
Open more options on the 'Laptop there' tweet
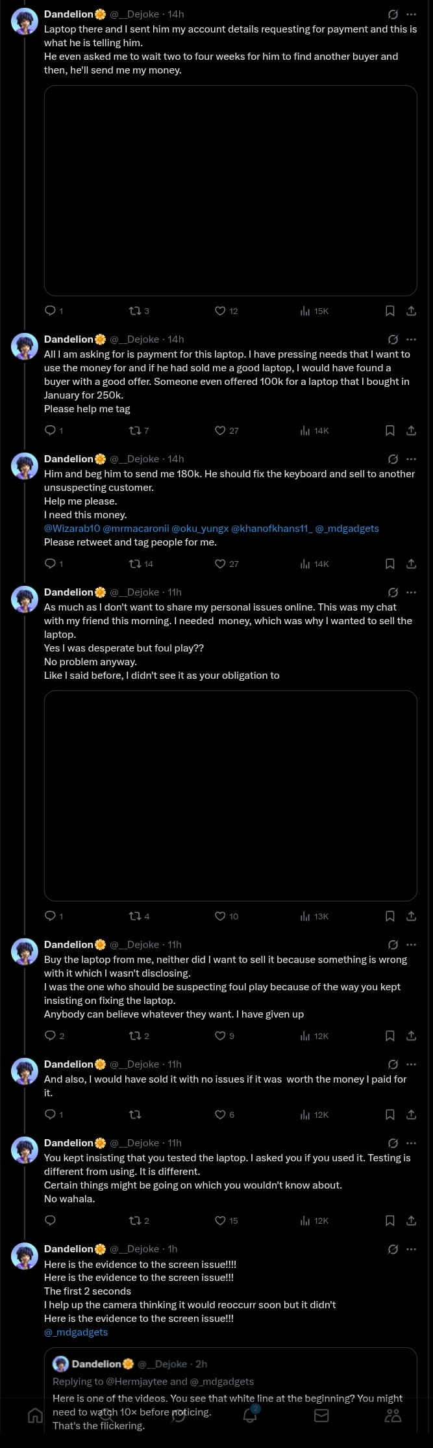coord(411,14)
